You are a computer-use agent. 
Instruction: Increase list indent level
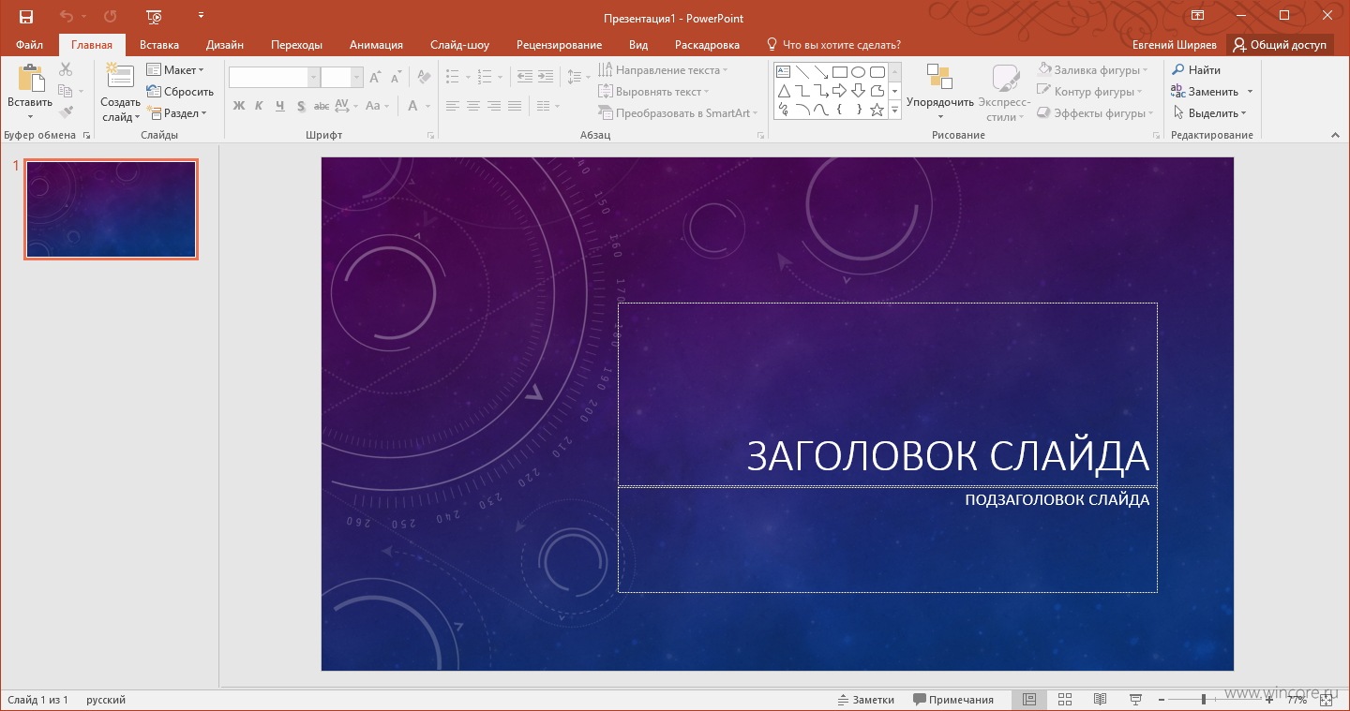[545, 78]
